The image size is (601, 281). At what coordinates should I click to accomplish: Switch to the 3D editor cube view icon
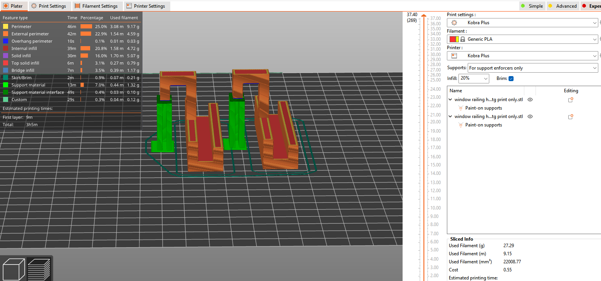[13, 268]
